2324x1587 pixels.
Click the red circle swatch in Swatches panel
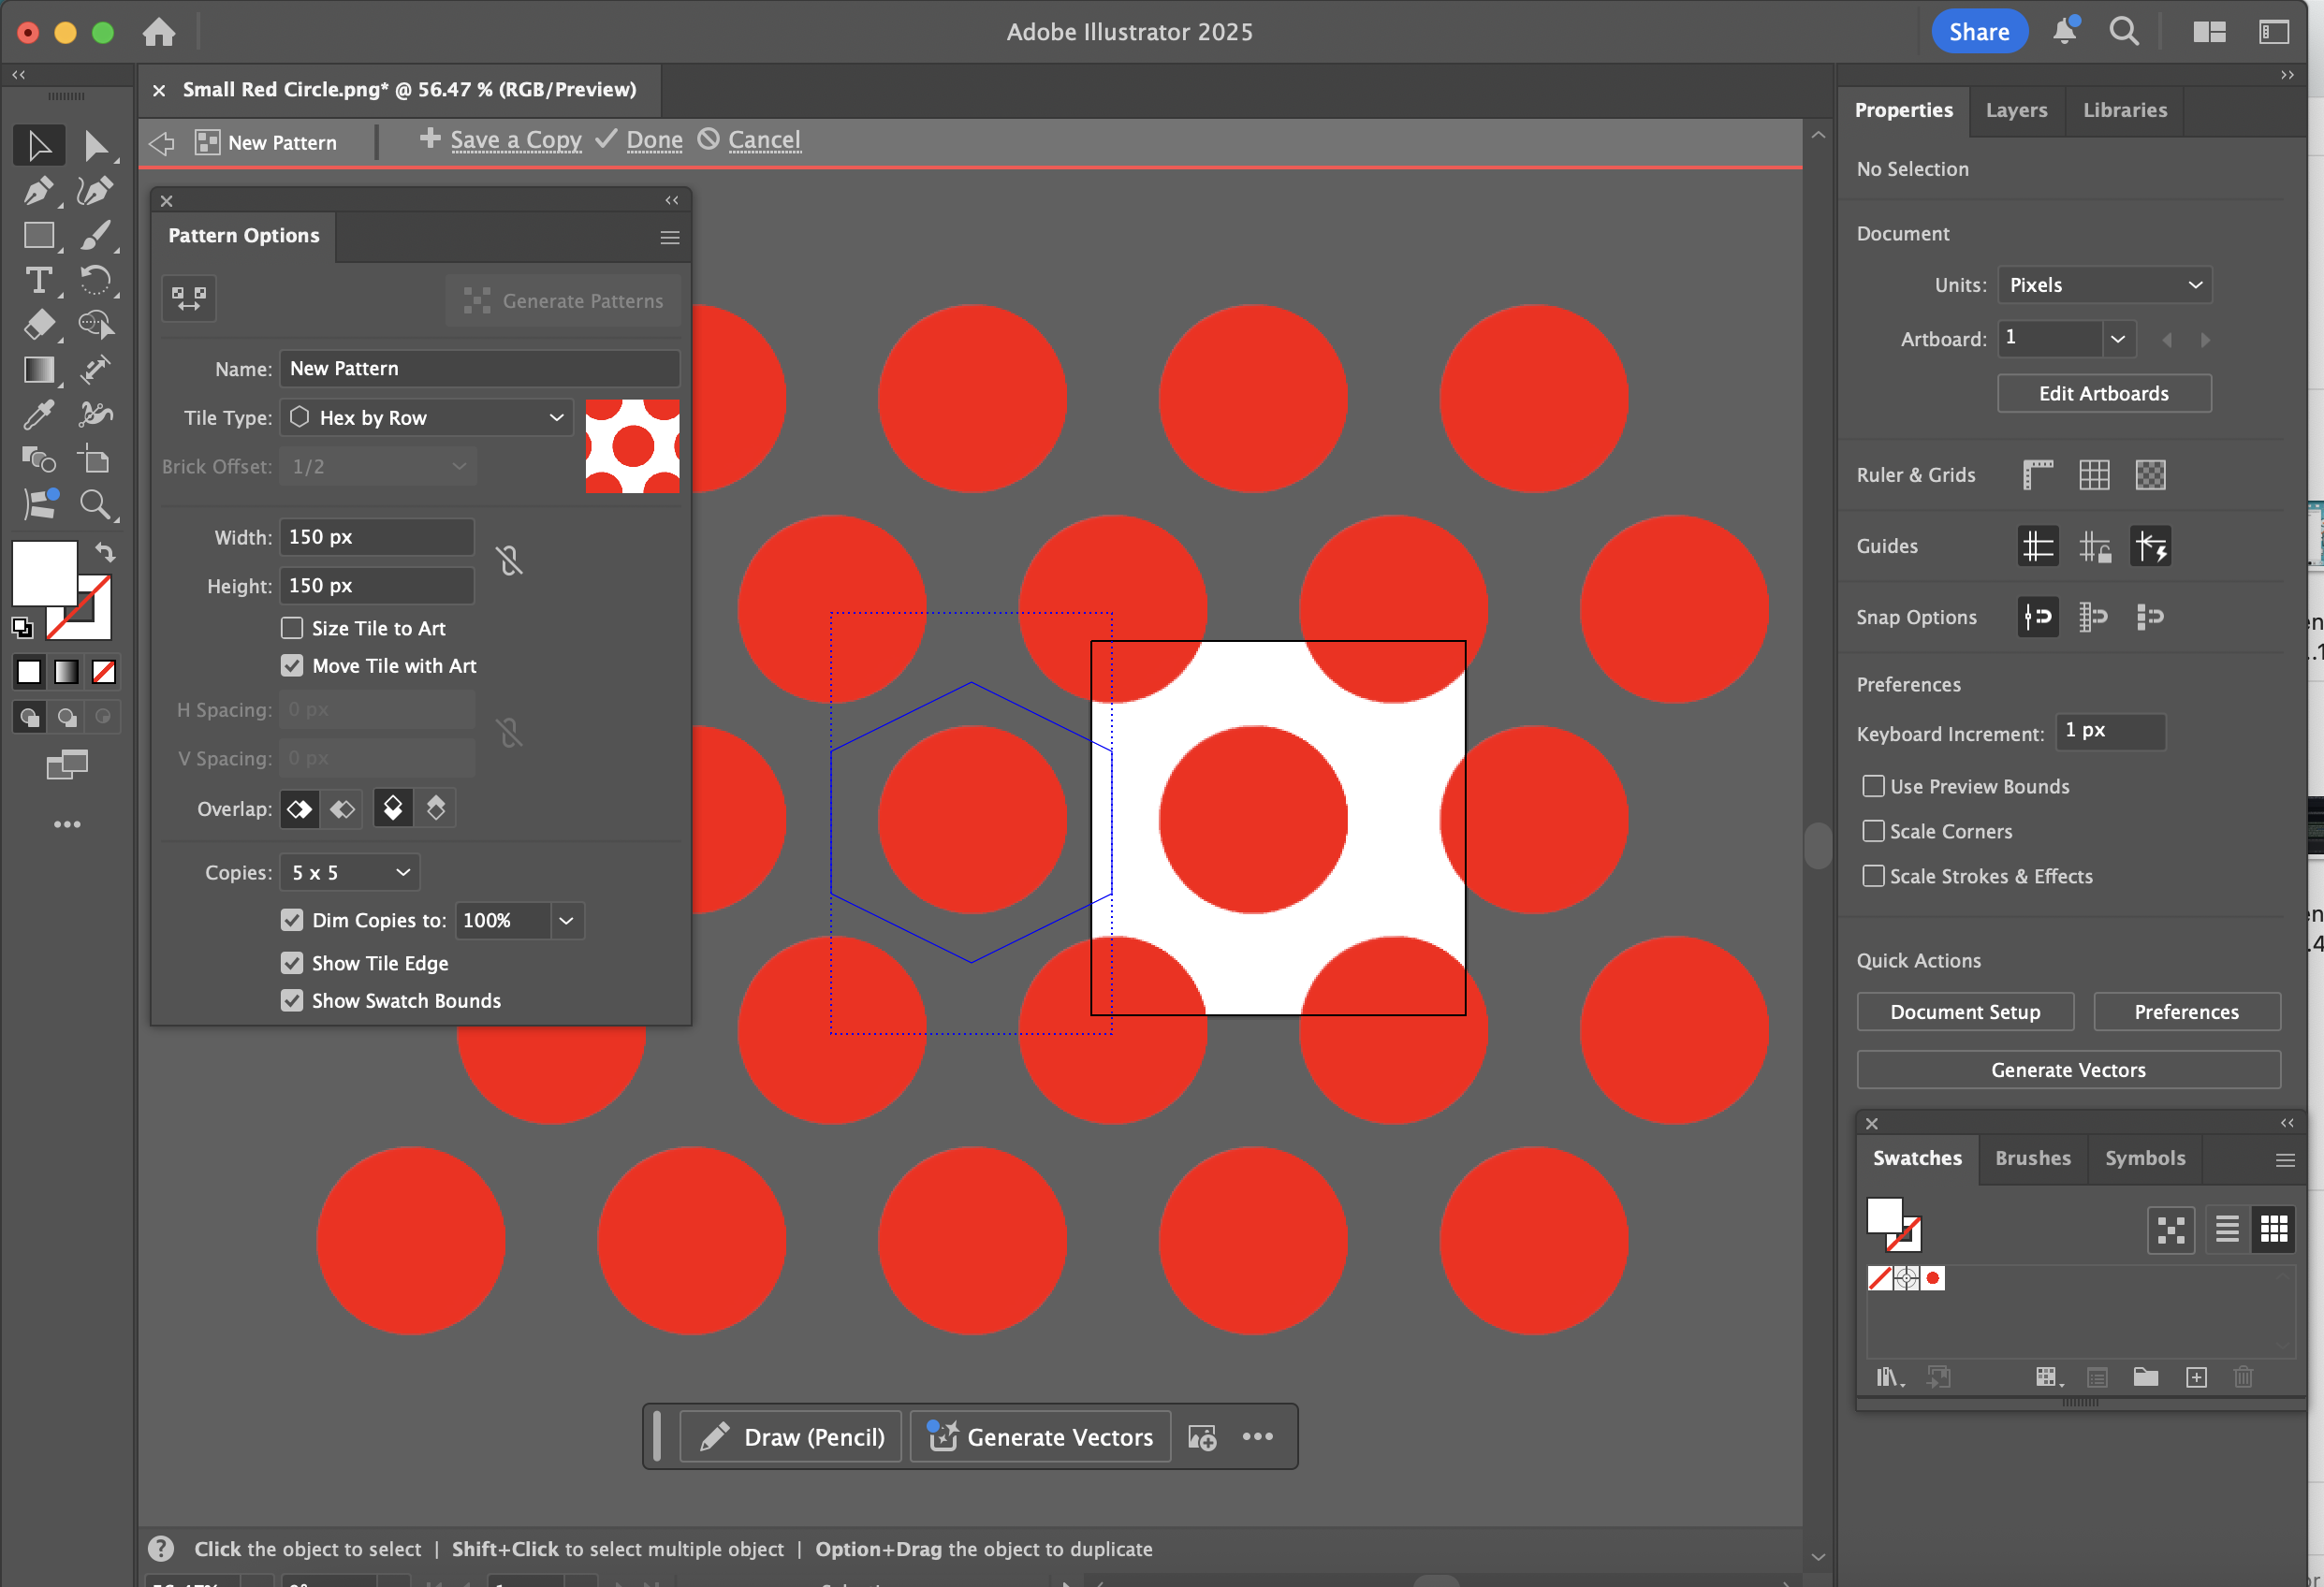click(1933, 1278)
